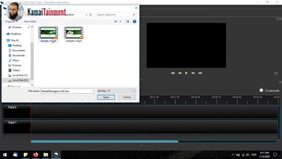Viewport: 282px width, 159px height.
Task: Open the All Files type filter dropdown
Action: [x=116, y=91]
